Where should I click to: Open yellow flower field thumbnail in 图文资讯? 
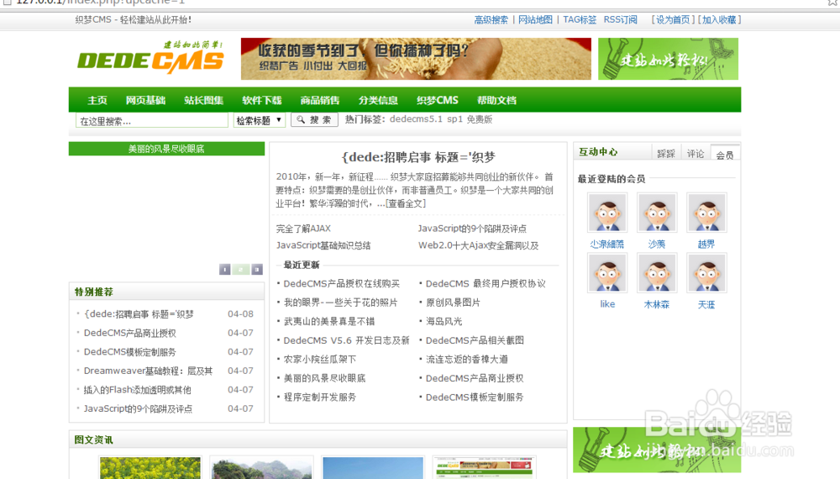click(150, 468)
